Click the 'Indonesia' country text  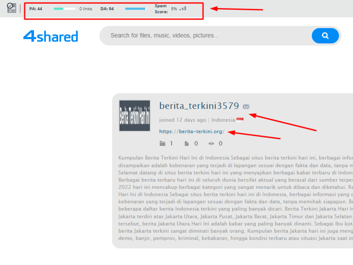pyautogui.click(x=223, y=120)
